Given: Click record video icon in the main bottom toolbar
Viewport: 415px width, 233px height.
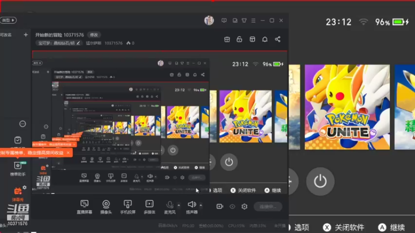Looking at the screenshot, I should pyautogui.click(x=219, y=206).
